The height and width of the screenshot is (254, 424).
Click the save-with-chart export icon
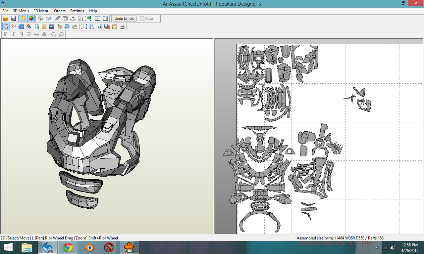click(107, 27)
